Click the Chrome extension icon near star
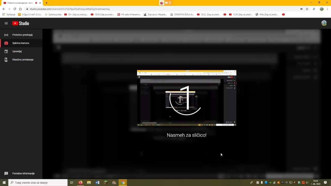This screenshot has height=186, width=331. 314,9
